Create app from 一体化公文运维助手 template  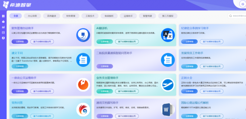42,91
